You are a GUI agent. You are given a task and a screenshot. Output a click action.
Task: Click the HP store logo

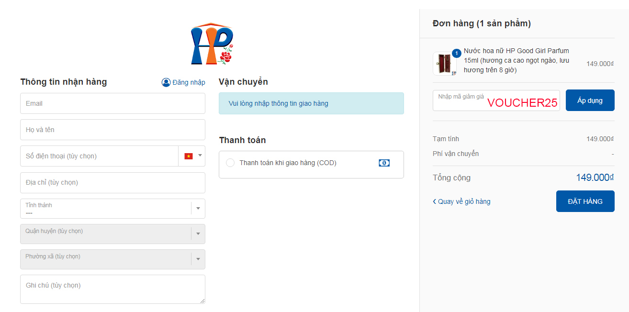212,44
